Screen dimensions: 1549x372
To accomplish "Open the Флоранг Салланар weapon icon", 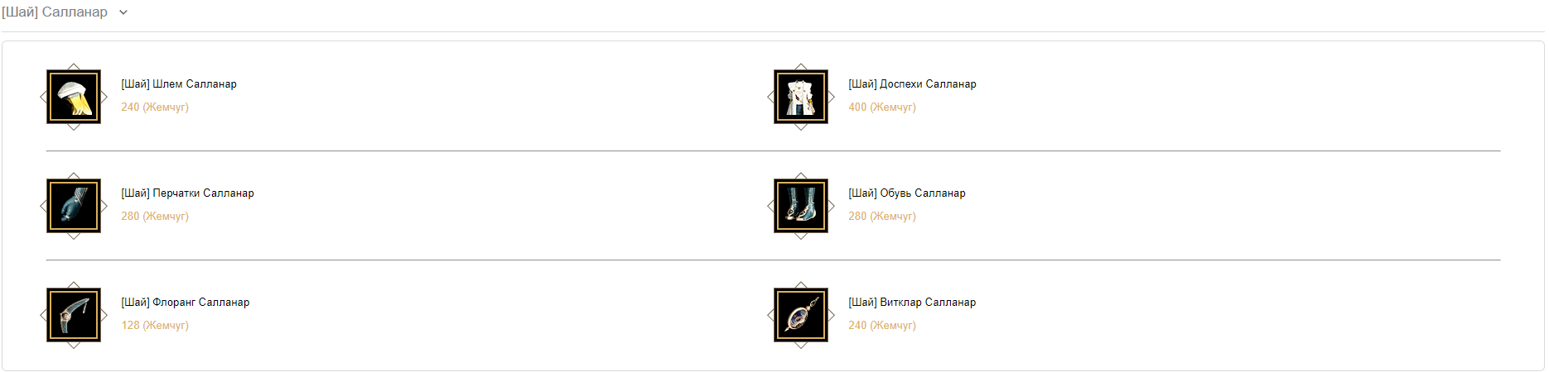I will (74, 315).
